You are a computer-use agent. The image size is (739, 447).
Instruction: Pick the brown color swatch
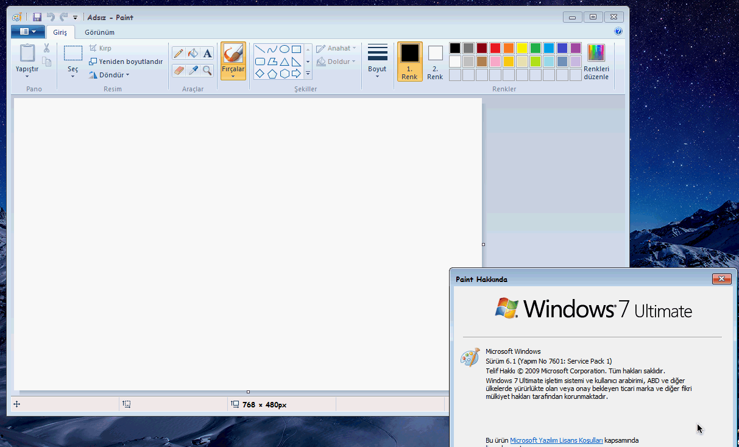click(x=482, y=62)
